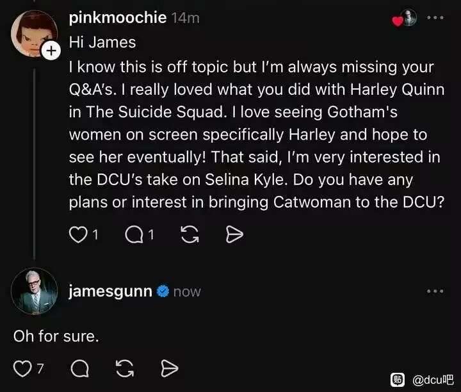Viewport: 461px width, 392px height.
Task: View jamesgunn's profile avatar
Action: [x=34, y=291]
